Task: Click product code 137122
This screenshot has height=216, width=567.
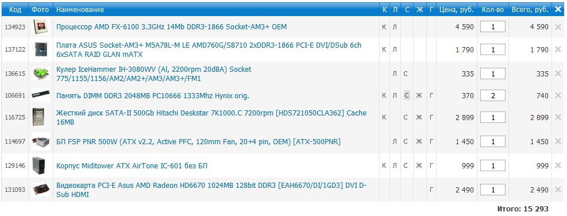Action: (15, 49)
